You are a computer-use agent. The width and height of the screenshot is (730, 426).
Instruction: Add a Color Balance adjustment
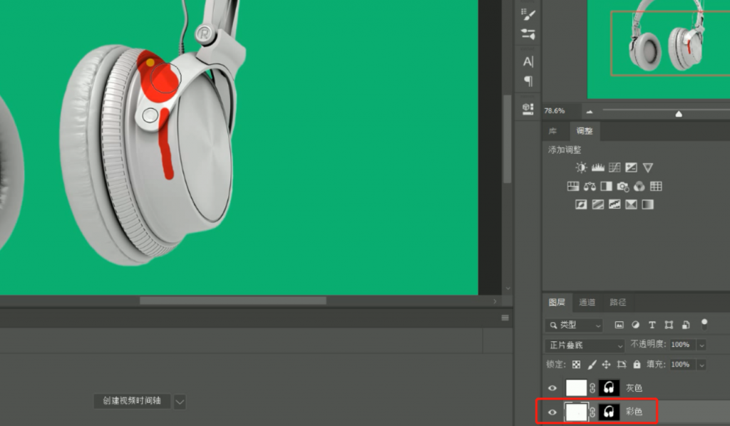click(x=590, y=187)
